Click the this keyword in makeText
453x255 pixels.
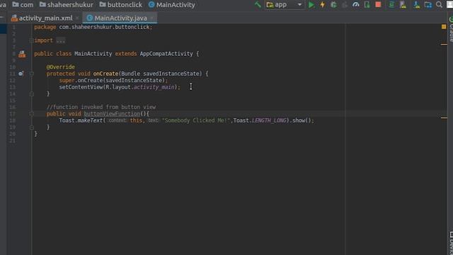point(136,120)
